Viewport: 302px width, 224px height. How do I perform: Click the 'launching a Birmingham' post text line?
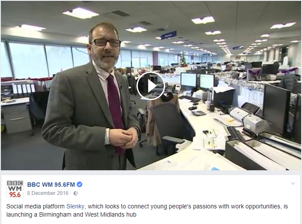71,214
